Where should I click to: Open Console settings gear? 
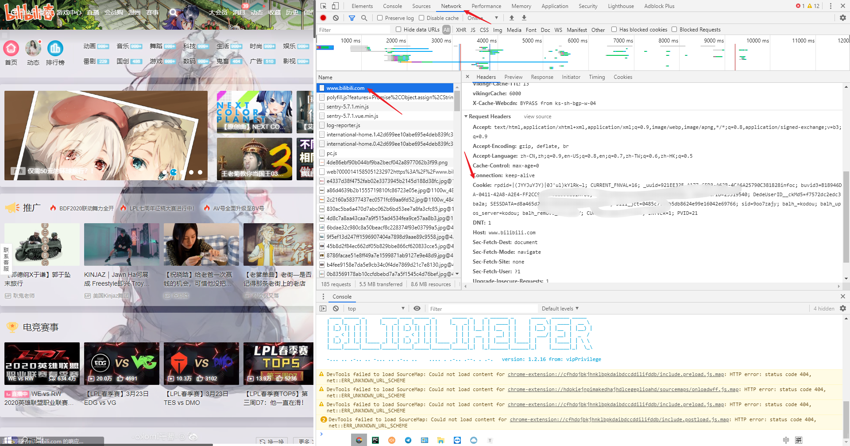click(x=843, y=308)
